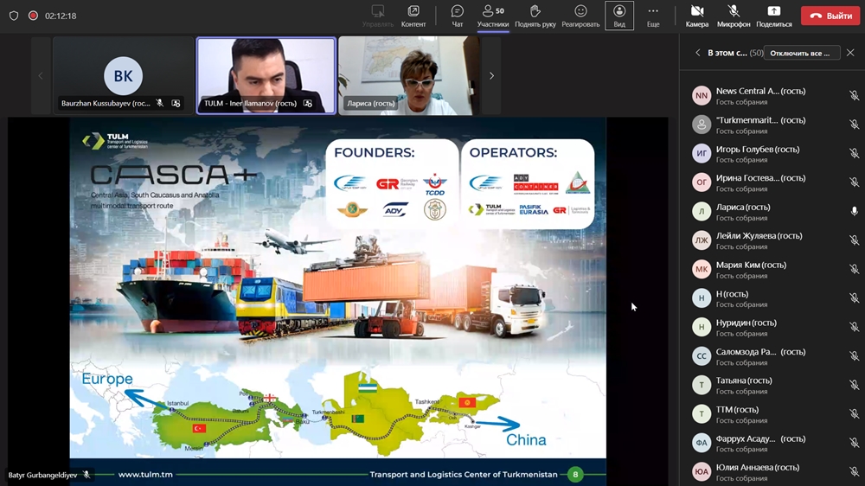Toggle the Camera on

pyautogui.click(x=696, y=16)
